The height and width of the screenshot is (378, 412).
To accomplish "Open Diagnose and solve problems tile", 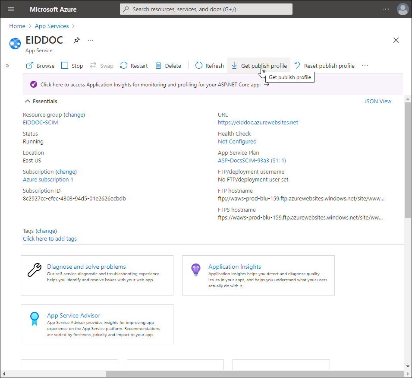I will 86,267.
